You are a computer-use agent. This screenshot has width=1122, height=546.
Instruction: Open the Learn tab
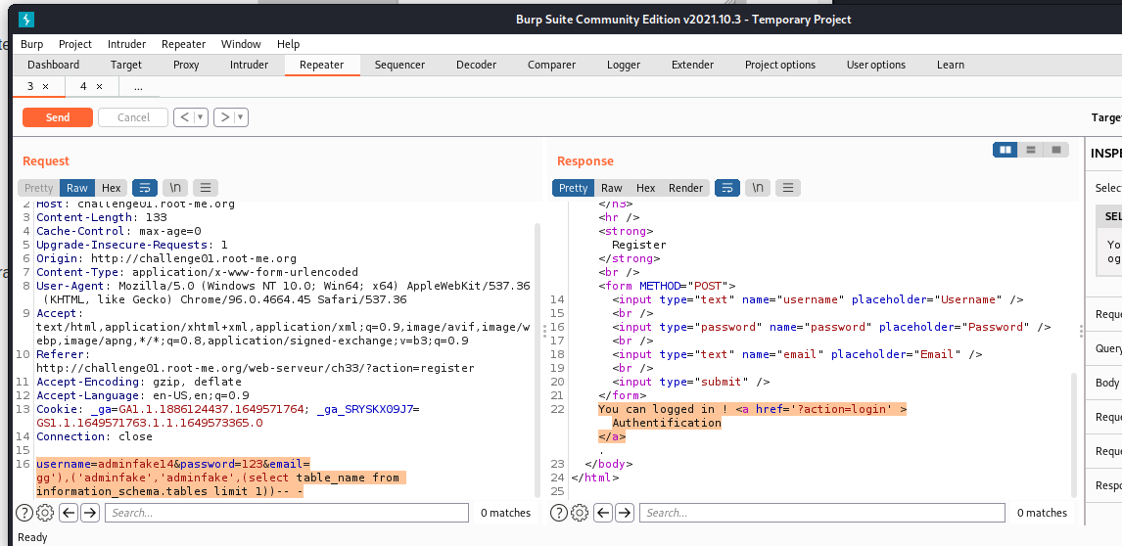[x=951, y=65]
